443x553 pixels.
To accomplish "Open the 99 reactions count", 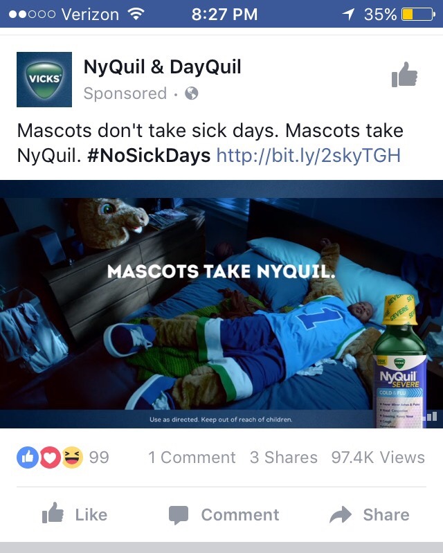I will (x=99, y=457).
